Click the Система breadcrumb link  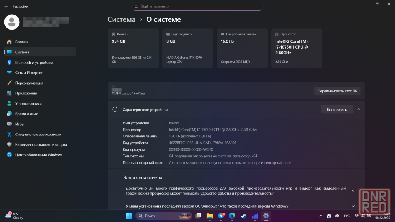[x=121, y=19]
